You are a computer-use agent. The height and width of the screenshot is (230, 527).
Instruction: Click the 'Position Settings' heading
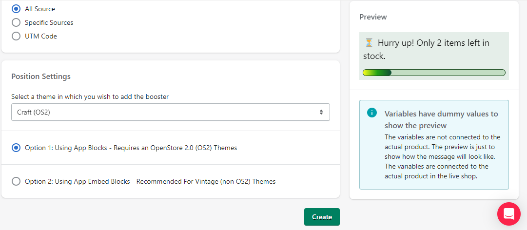(x=41, y=76)
